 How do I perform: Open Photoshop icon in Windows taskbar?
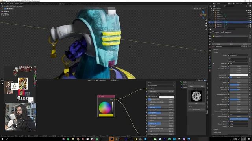coord(111,139)
